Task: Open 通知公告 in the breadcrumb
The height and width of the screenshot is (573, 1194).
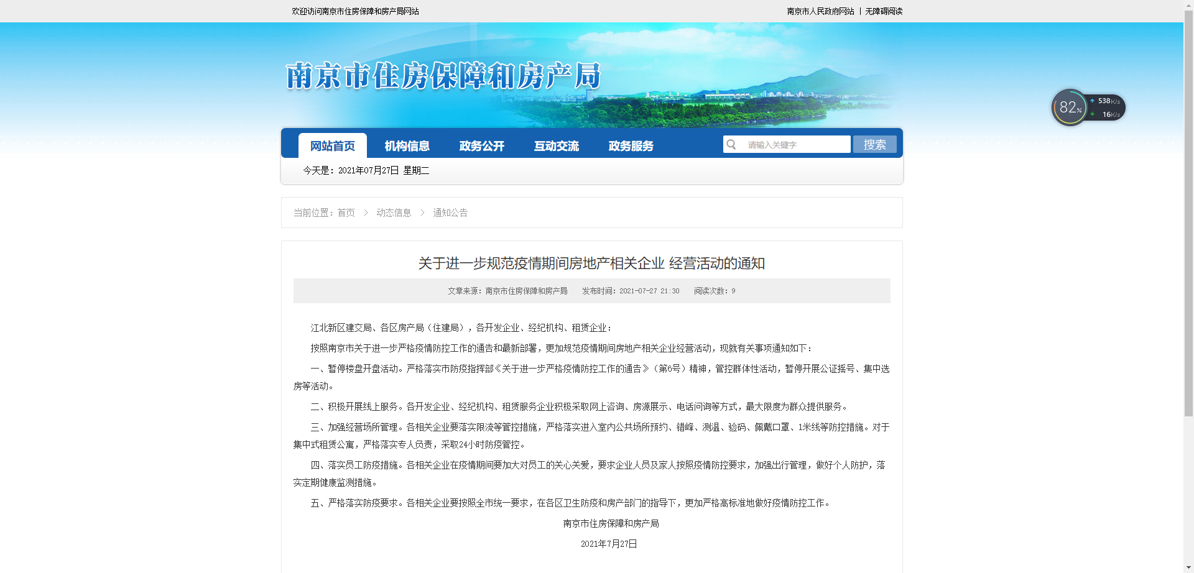Action: click(450, 213)
